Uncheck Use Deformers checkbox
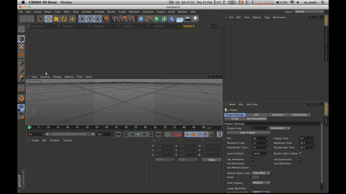Screen dimensions: 346x194 pos(300,163)
